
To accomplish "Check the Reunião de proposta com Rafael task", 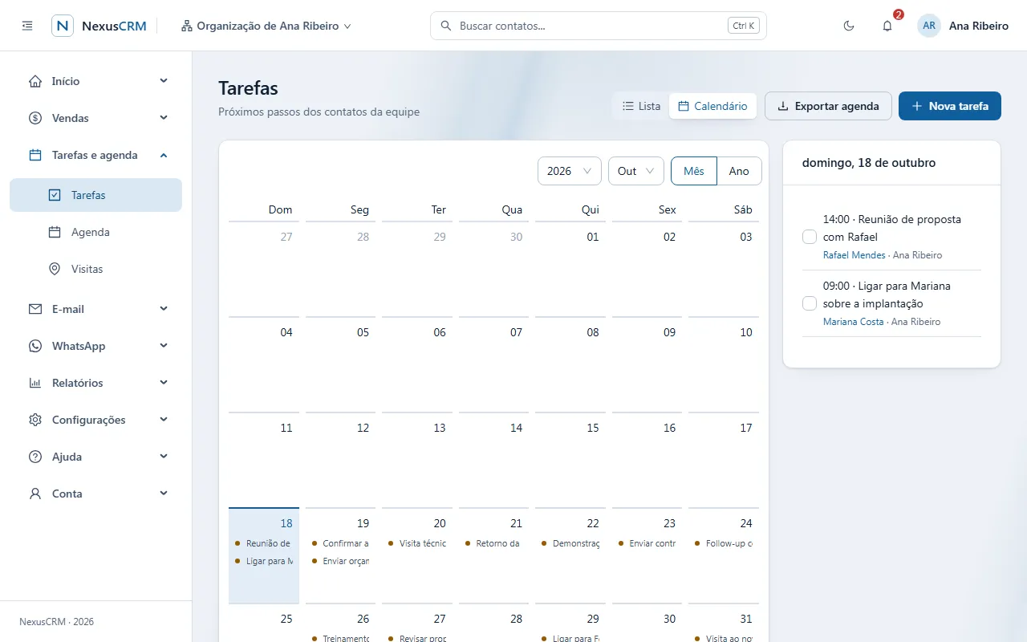I will (810, 237).
